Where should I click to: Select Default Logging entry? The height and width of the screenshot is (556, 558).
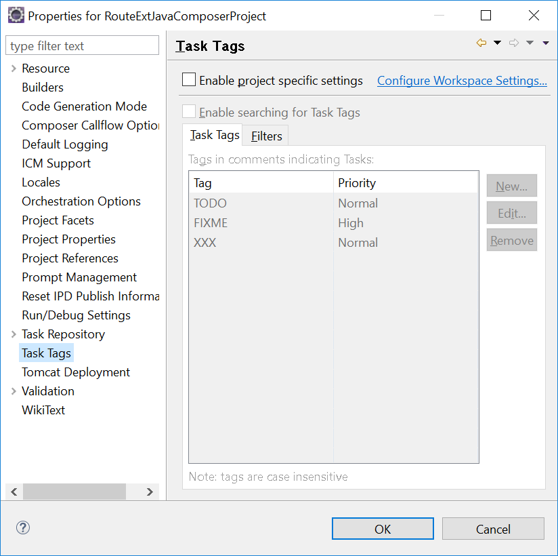(65, 144)
